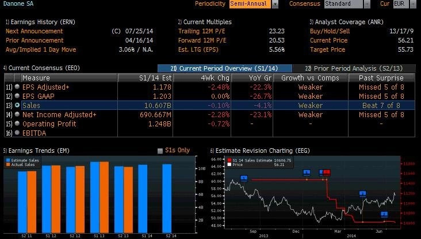Click the Past Surprise column header
421x239 pixels.
381,78
